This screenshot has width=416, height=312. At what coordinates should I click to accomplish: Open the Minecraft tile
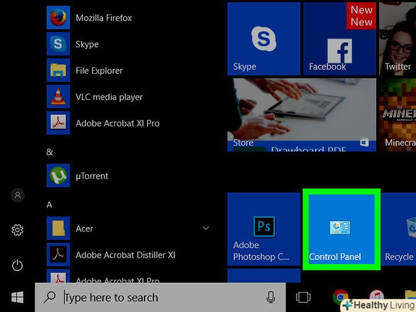pos(398,115)
